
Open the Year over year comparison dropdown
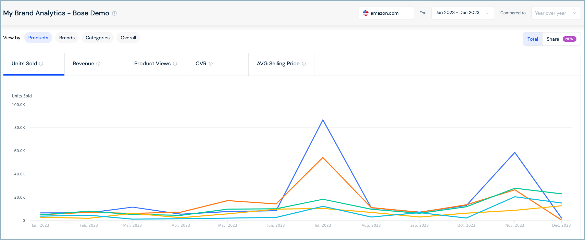556,13
